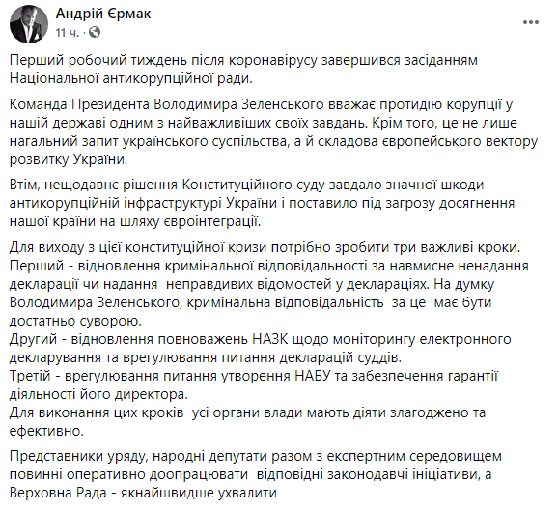Viewport: 558px width, 511px height.
Task: Click the words 'Верховна Рада' in last paragraph
Action: 58,493
